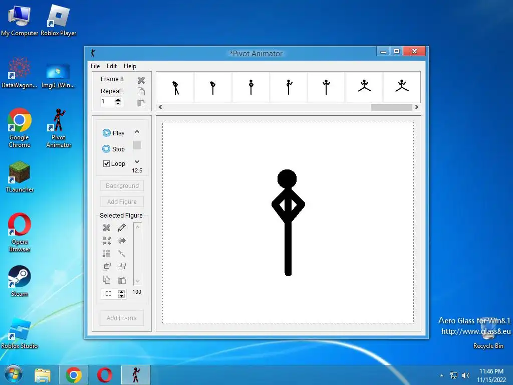Select fourth timeline frame thumbnail
This screenshot has width=513, height=385.
pos(289,87)
